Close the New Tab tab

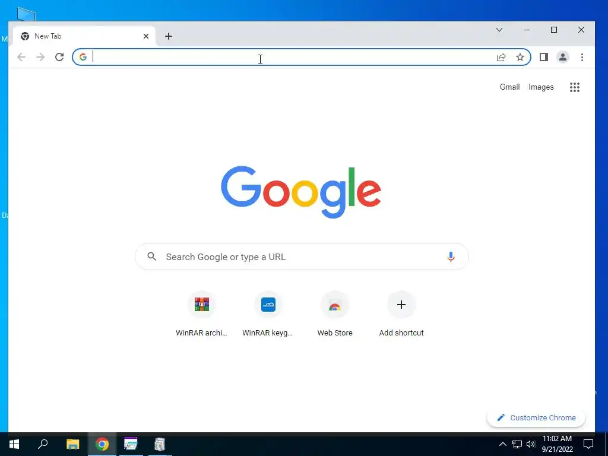click(146, 36)
